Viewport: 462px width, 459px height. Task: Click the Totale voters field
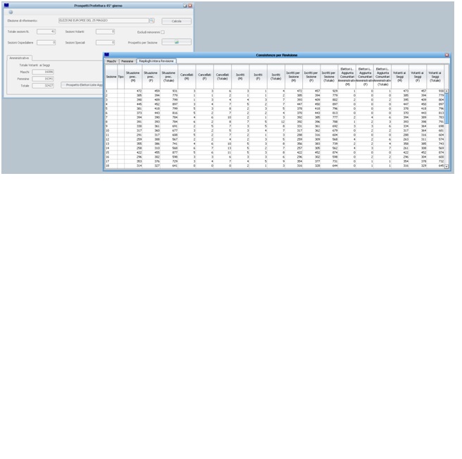43,85
